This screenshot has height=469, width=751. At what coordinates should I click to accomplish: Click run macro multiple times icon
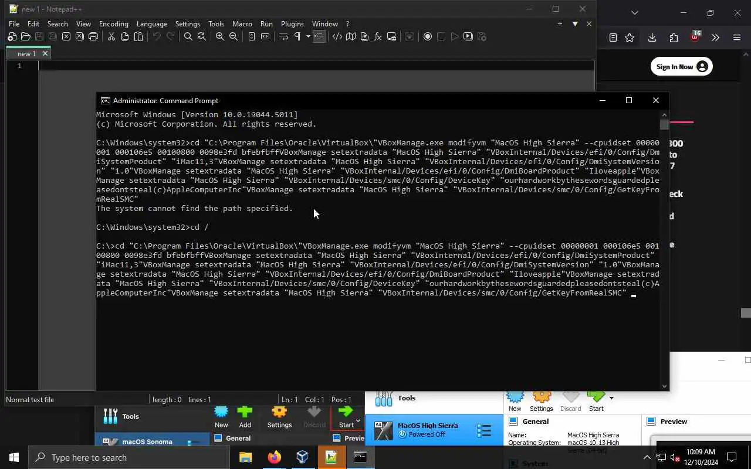click(x=468, y=36)
